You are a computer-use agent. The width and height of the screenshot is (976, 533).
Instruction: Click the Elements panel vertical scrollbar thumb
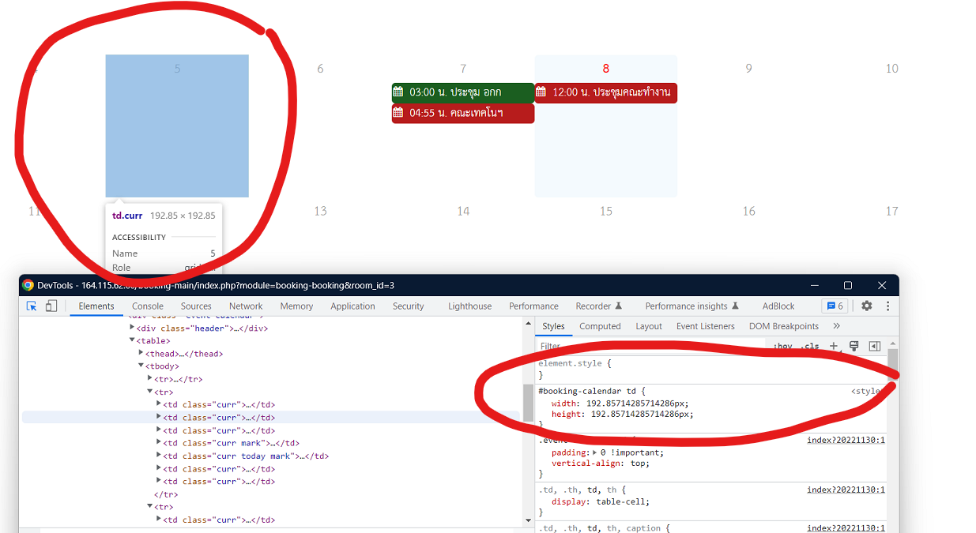point(527,403)
